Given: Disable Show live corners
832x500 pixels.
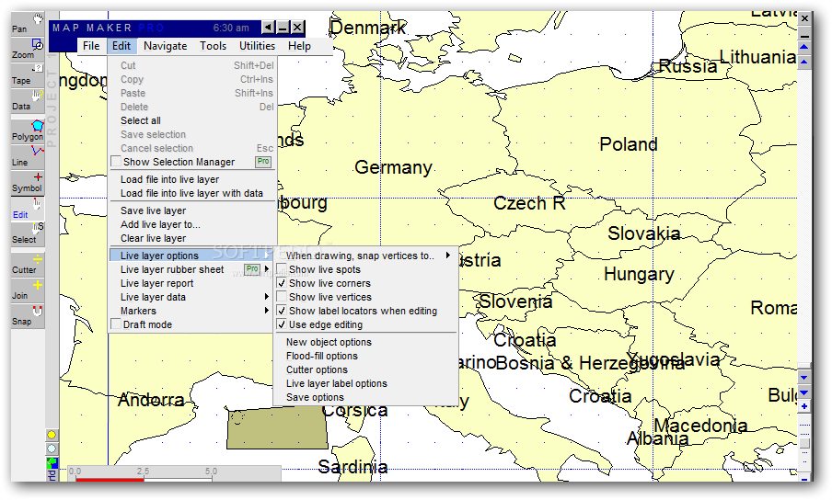Looking at the screenshot, I should point(282,283).
